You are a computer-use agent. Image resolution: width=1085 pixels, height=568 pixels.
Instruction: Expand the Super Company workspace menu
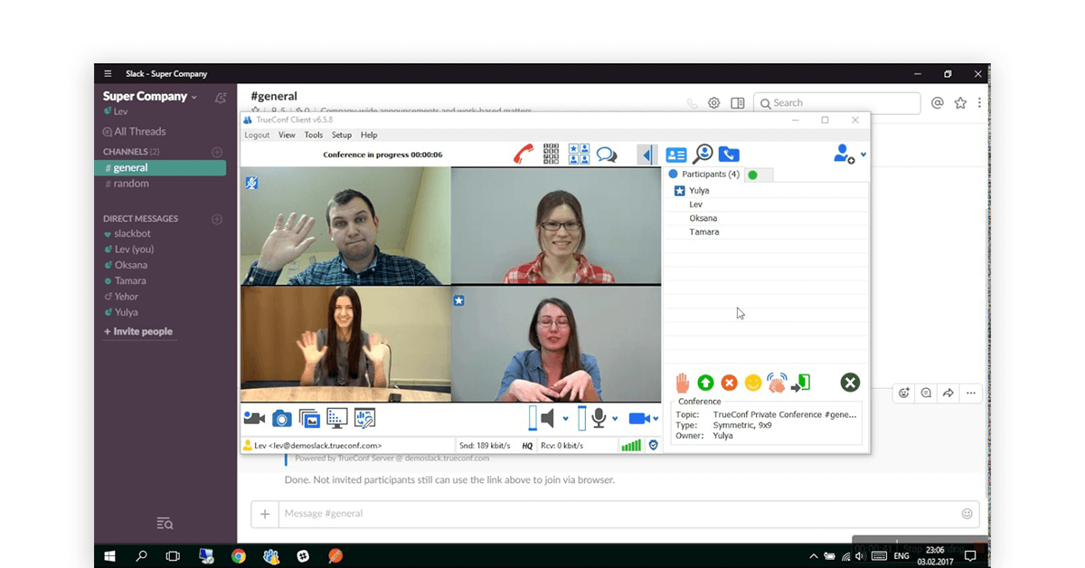(x=150, y=96)
